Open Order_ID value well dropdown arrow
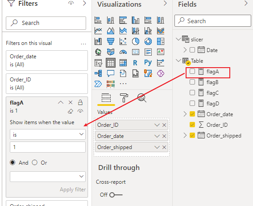This screenshot has height=206, width=253. click(157, 125)
